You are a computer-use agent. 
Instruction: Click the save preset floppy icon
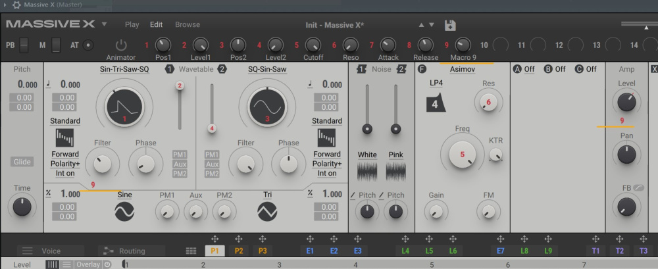coord(450,25)
